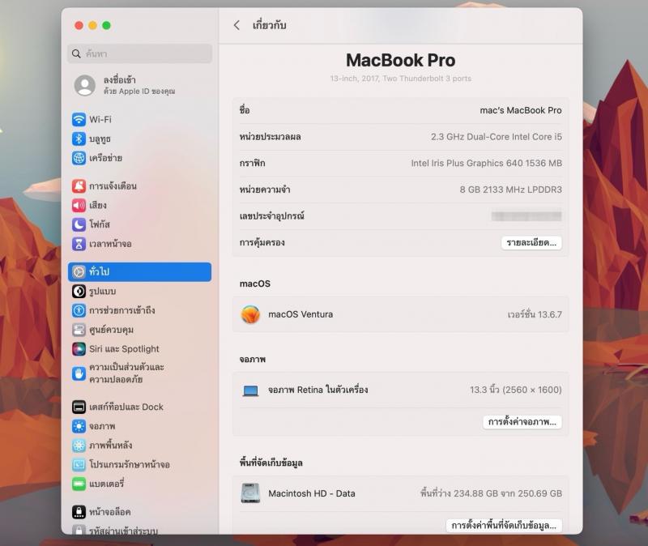
Task: Go back using the chevron beside เกี่ยวกับ
Action: pos(237,25)
